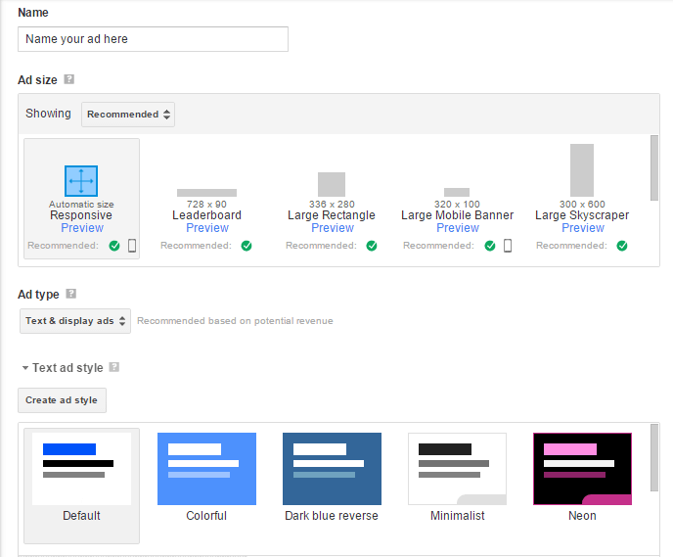Open Preview link for Leaderboard
Viewport: 673px width, 557px height.
[207, 228]
